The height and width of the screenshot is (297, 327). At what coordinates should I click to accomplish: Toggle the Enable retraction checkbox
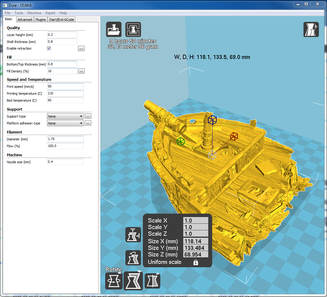(49, 48)
